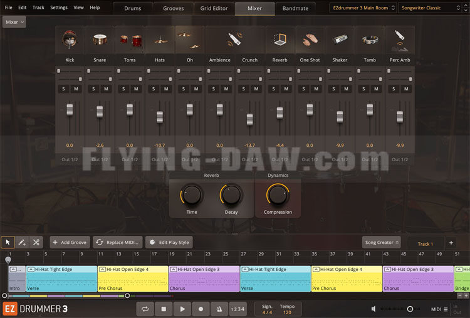Click the Kick drum channel icon

pos(70,40)
